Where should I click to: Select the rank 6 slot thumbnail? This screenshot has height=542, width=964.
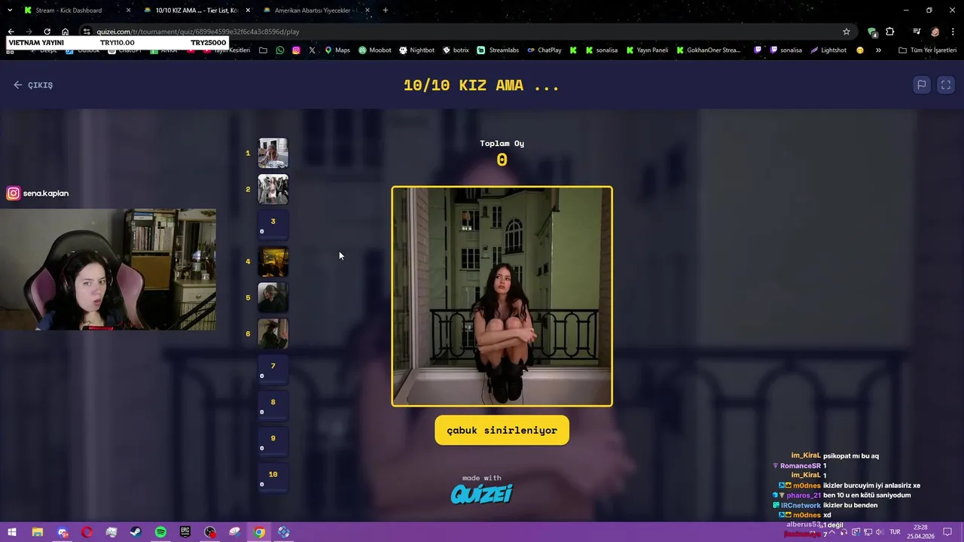pos(273,333)
